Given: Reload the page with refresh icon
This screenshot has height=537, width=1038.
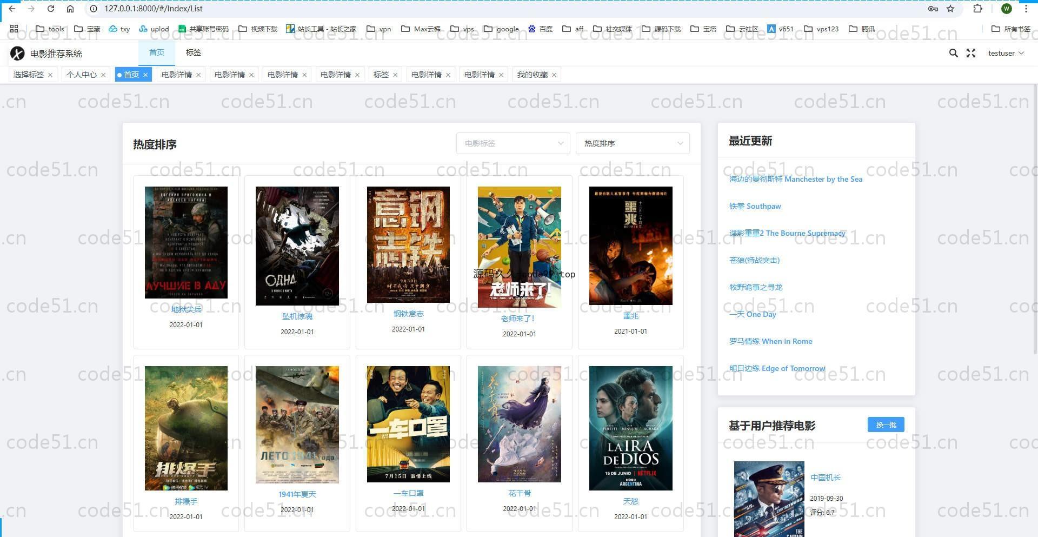Looking at the screenshot, I should (51, 9).
